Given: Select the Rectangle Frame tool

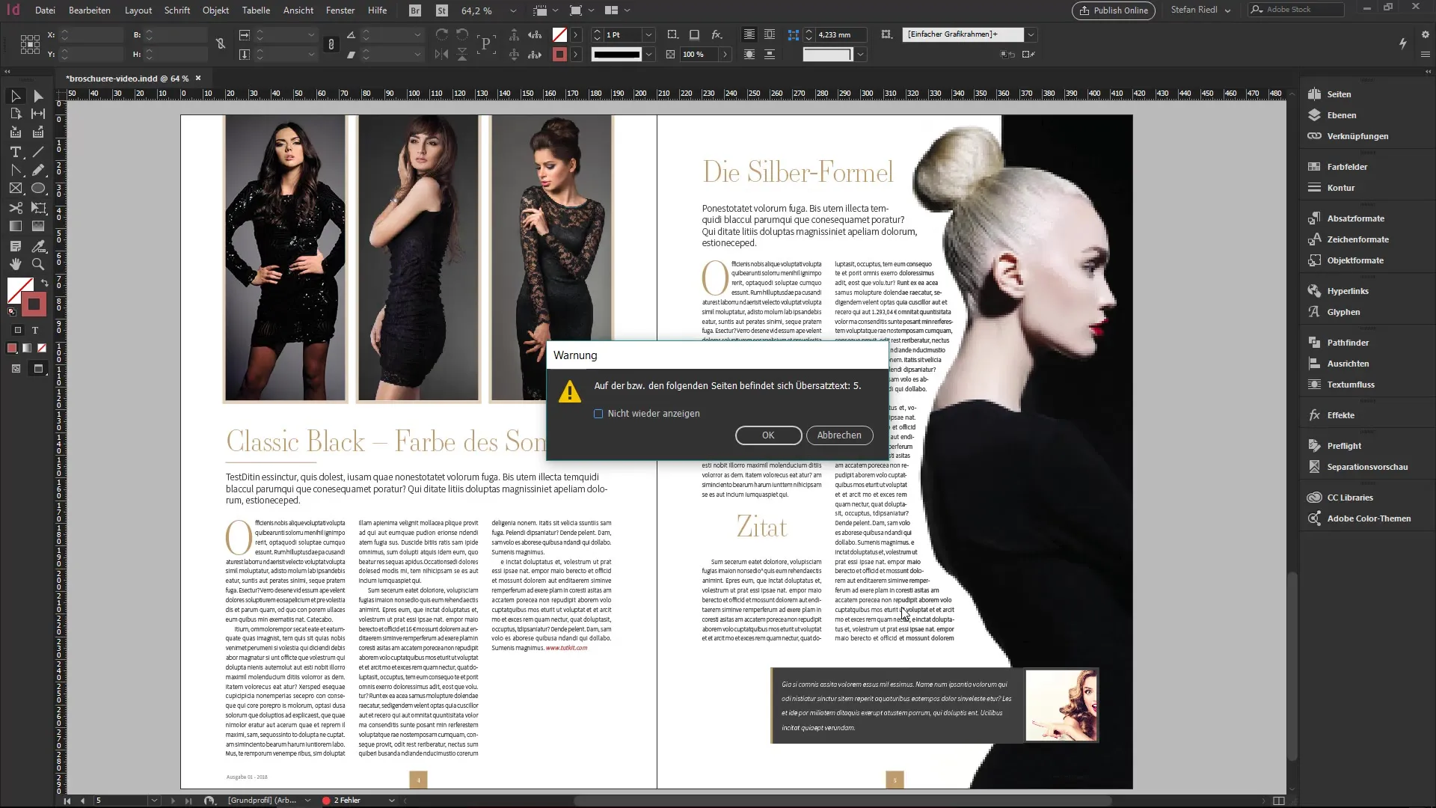Looking at the screenshot, I should [15, 189].
